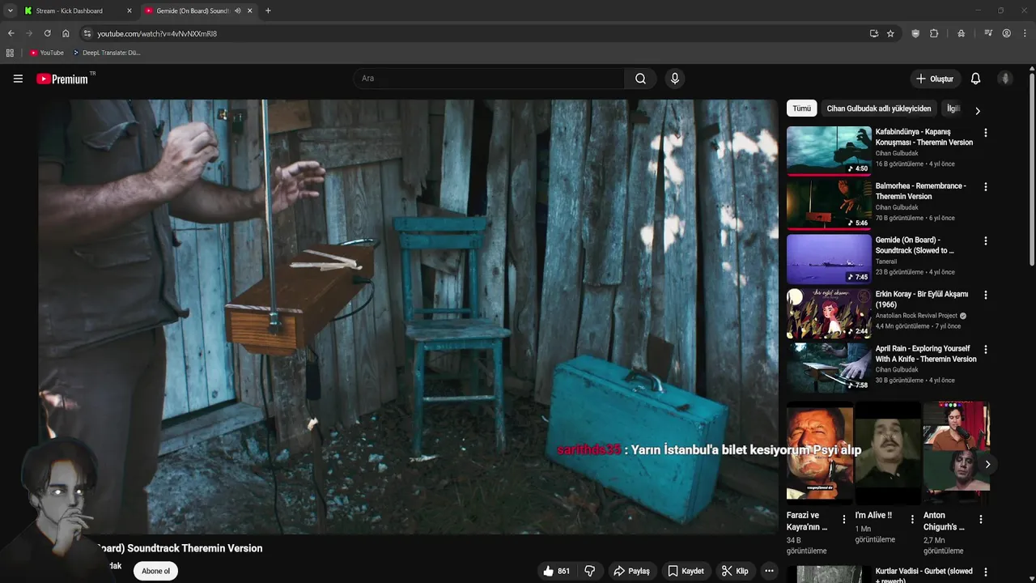This screenshot has height=583, width=1036.
Task: Open the incognito-style extension icon
Action: pyautogui.click(x=961, y=33)
